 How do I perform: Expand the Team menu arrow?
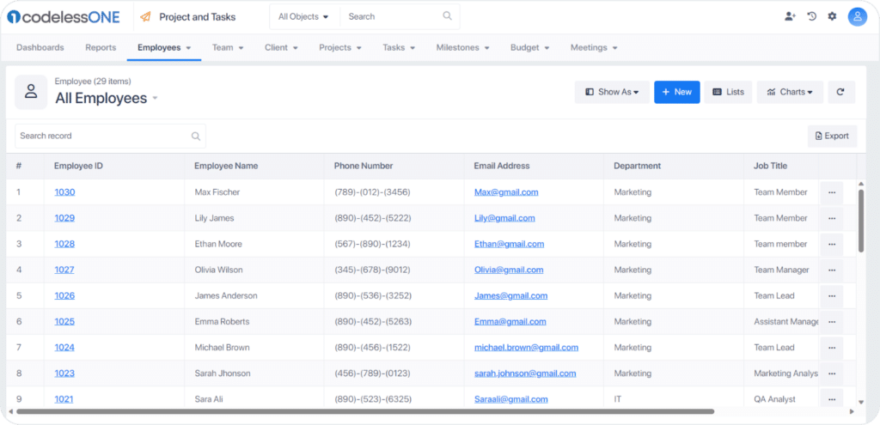click(241, 48)
